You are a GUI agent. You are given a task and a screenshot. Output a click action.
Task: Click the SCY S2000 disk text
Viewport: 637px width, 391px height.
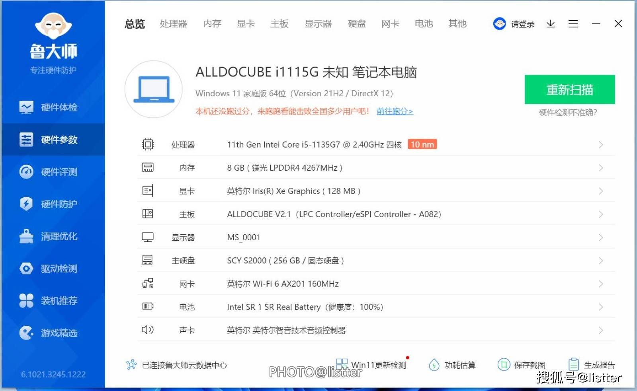[x=285, y=261]
